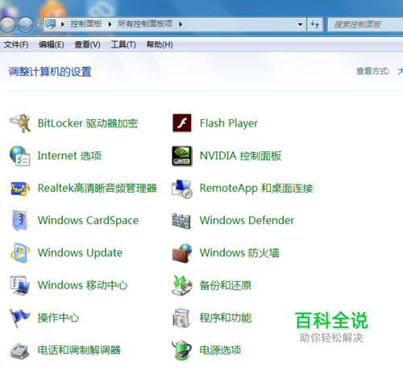Click the 所有控制面板项 breadcrumb
Image resolution: width=403 pixels, height=369 pixels.
pos(145,24)
